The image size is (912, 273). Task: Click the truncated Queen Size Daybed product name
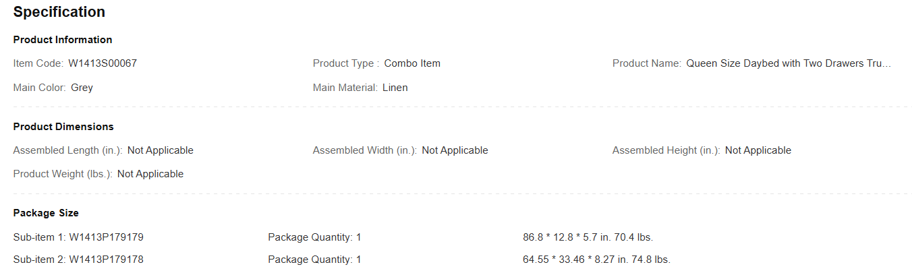(789, 63)
